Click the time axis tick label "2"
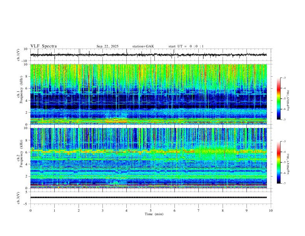Image resolution: width=305 pixels, height=236 pixels. pos(79,211)
